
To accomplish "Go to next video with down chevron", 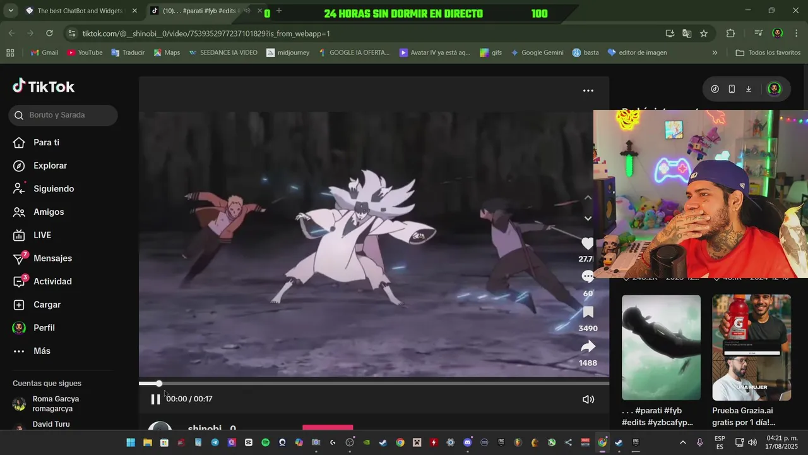I will (588, 218).
